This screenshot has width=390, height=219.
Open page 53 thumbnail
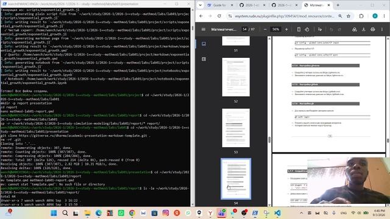point(236,128)
